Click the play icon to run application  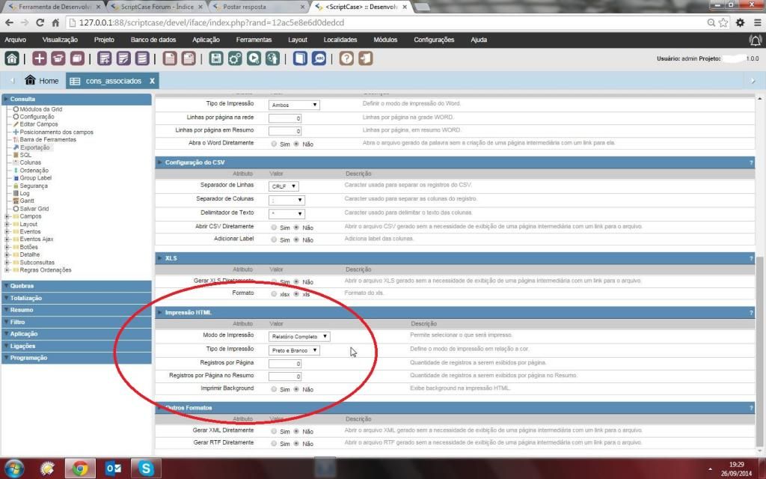[x=254, y=58]
